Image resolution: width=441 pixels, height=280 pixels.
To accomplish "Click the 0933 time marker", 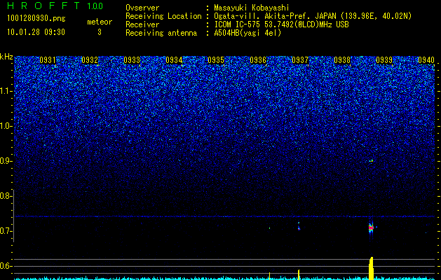I will click(x=132, y=60).
